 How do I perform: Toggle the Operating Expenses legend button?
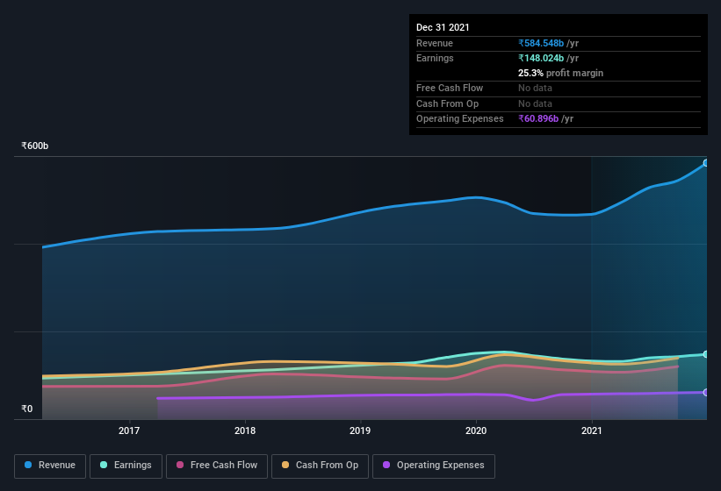tap(434, 466)
